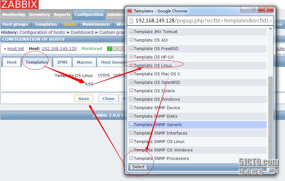The width and height of the screenshot is (285, 181).
Task: Open Dashboard history link
Action: click(82, 32)
